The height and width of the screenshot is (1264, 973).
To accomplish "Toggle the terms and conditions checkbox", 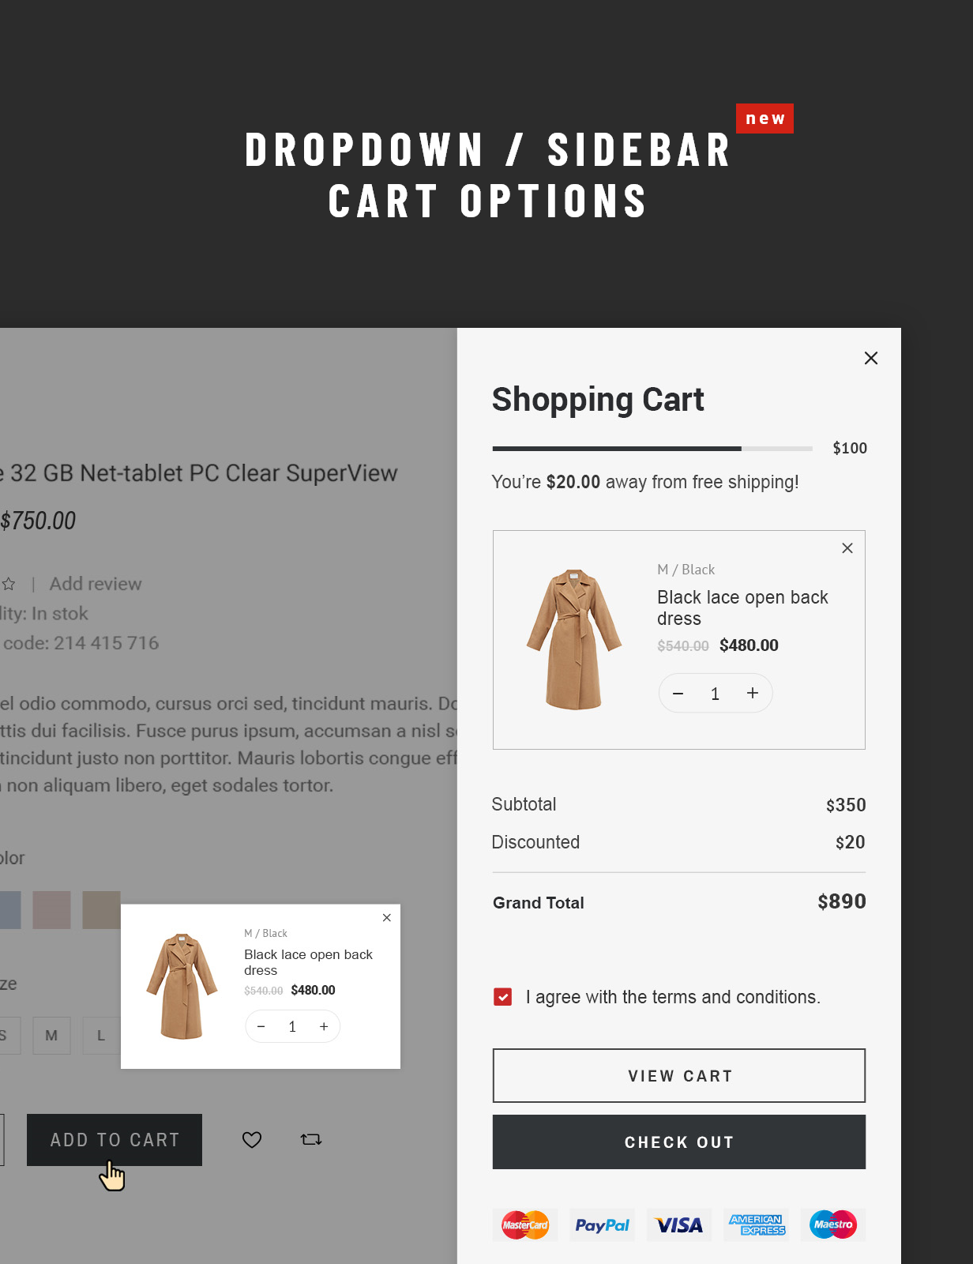I will [x=503, y=997].
